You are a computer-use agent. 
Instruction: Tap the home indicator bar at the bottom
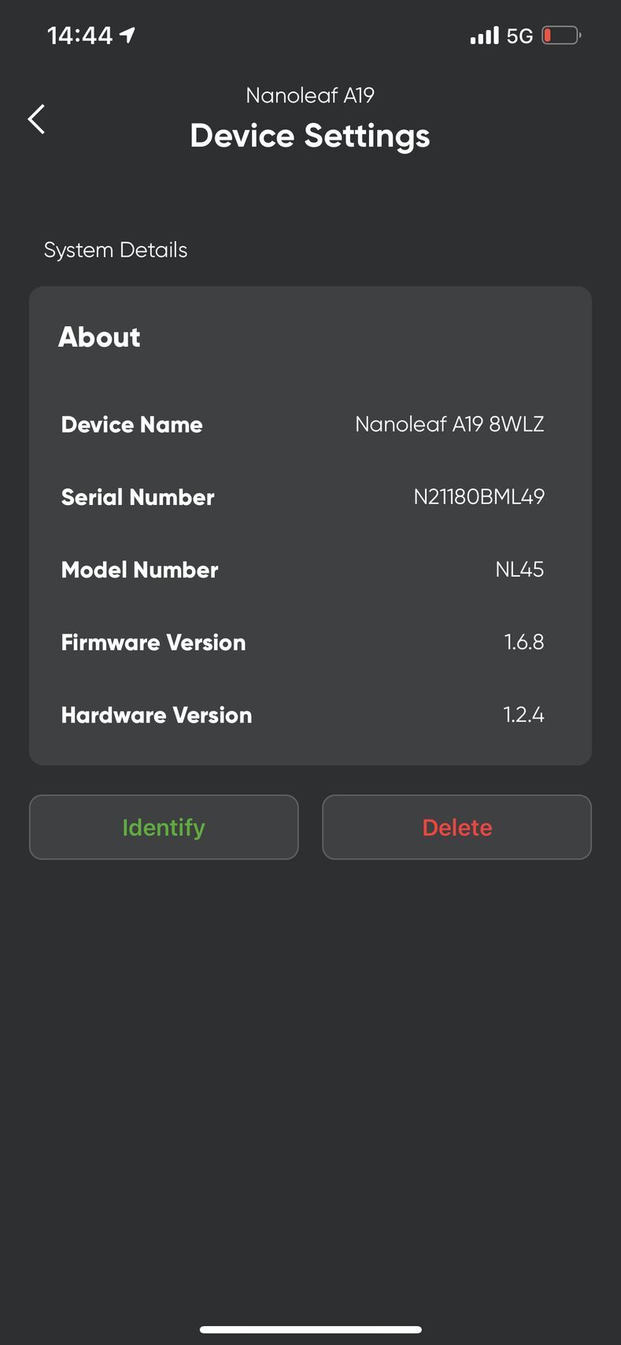pyautogui.click(x=310, y=1329)
